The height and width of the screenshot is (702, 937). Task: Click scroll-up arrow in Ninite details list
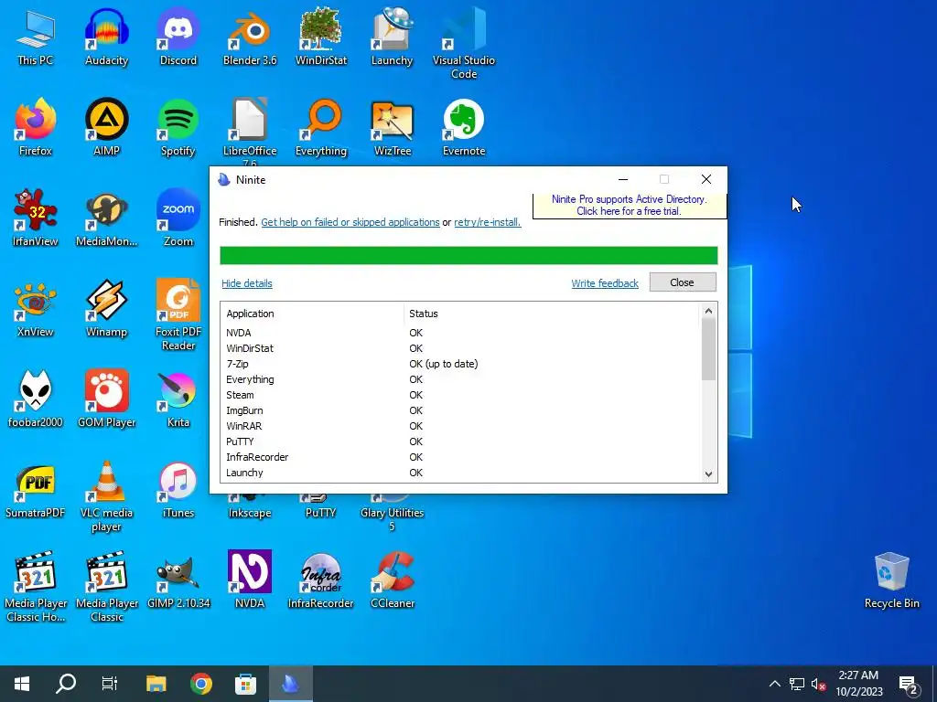(x=709, y=311)
